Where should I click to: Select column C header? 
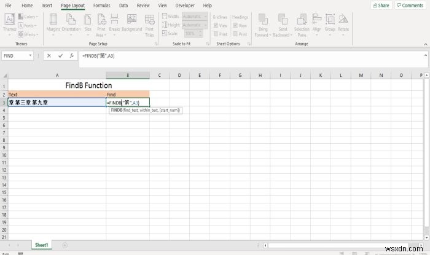coord(159,76)
